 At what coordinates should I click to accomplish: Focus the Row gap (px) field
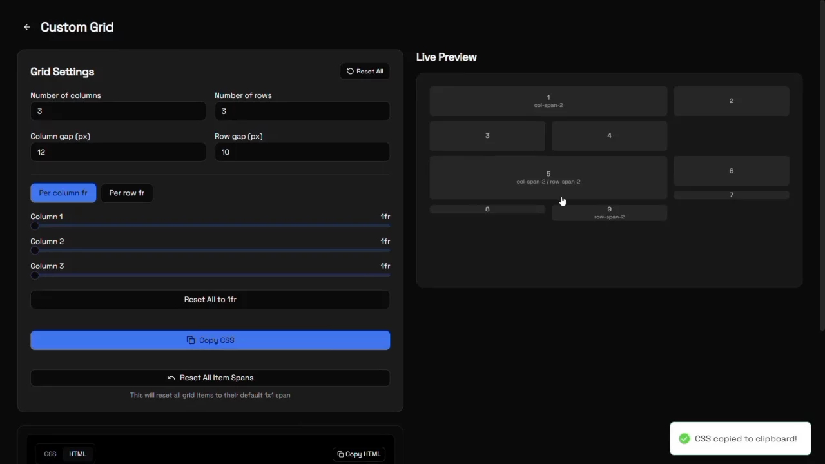tap(302, 152)
